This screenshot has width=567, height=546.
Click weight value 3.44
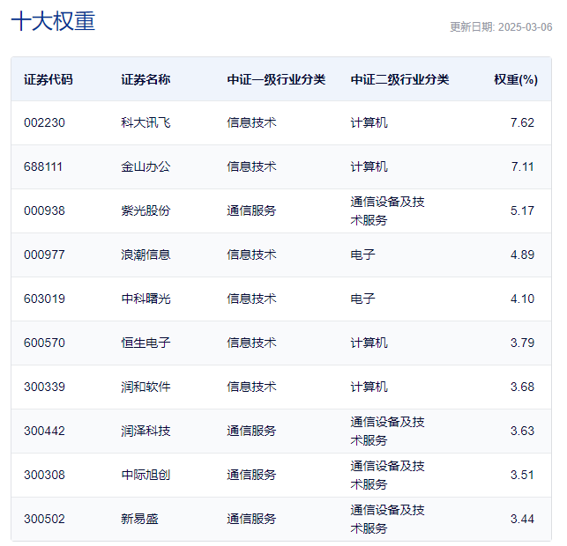(522, 520)
